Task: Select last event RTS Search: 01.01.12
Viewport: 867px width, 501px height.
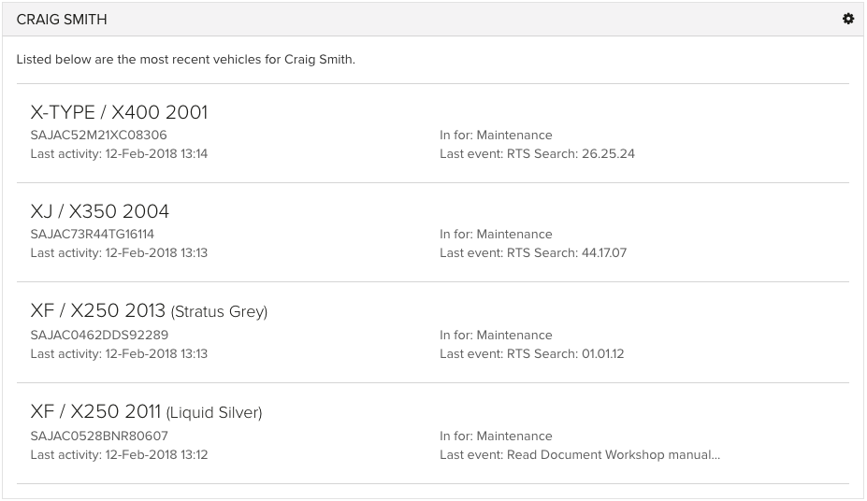Action: click(x=531, y=353)
